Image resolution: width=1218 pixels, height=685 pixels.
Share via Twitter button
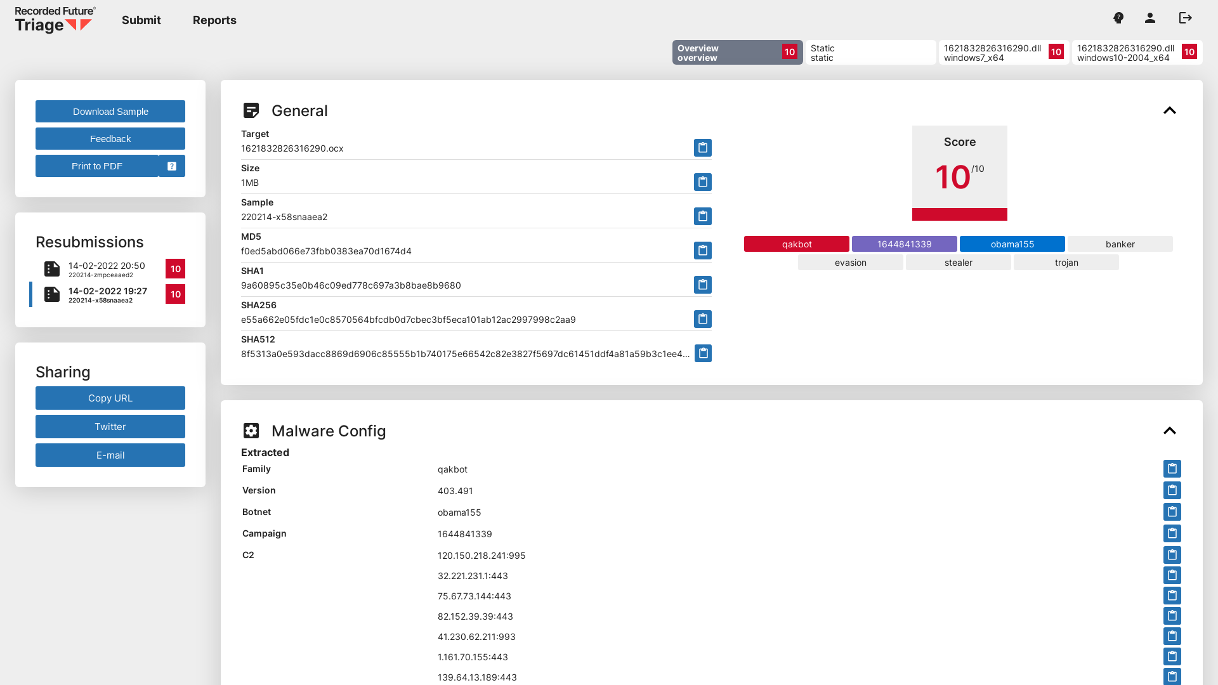pos(110,427)
